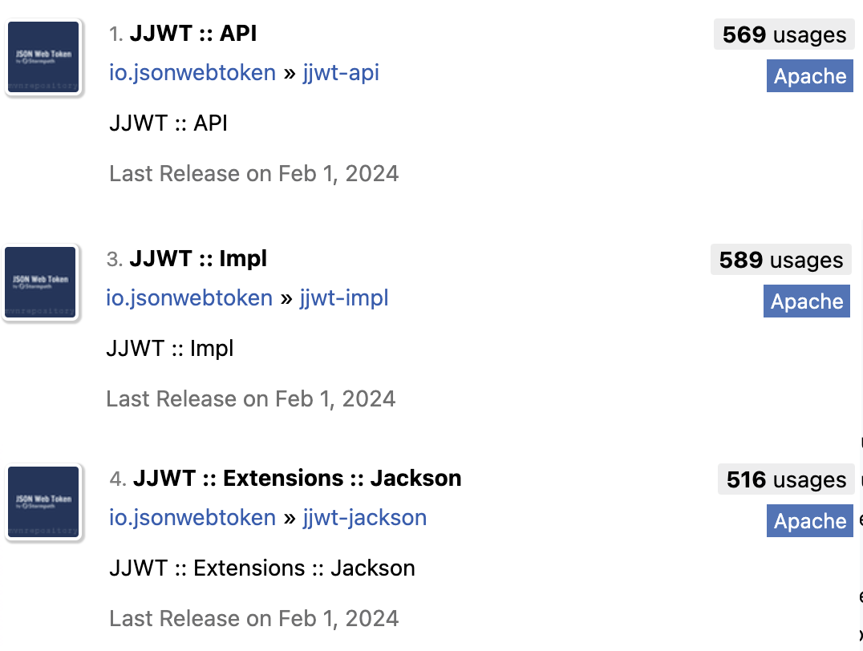The height and width of the screenshot is (651, 863).
Task: Open the io.jsonwebtoken group under JJWT API
Action: click(192, 72)
